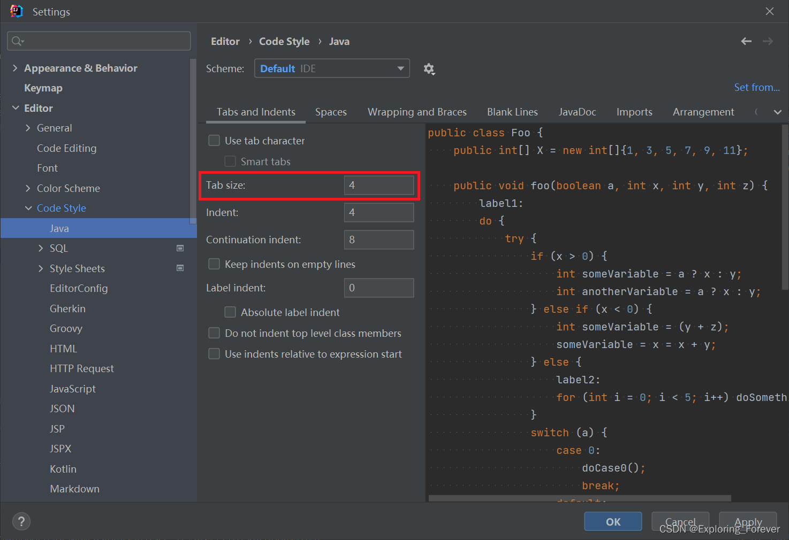Expand the SQL node
The image size is (789, 540).
tap(41, 248)
